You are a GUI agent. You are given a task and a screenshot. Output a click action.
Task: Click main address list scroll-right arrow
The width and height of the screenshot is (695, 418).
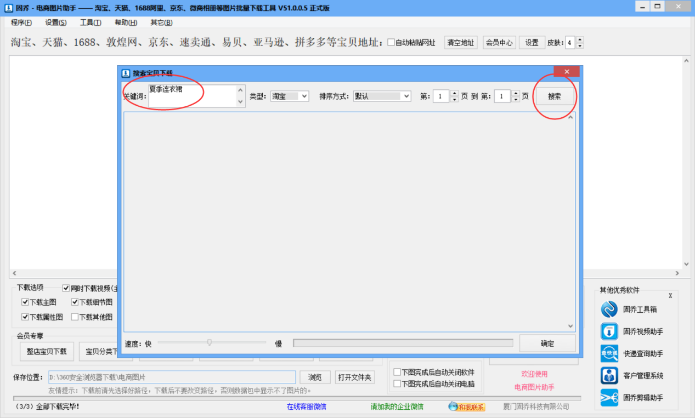tap(677, 273)
